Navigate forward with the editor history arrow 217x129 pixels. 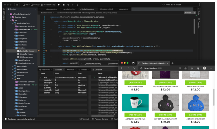click(x=41, y=9)
